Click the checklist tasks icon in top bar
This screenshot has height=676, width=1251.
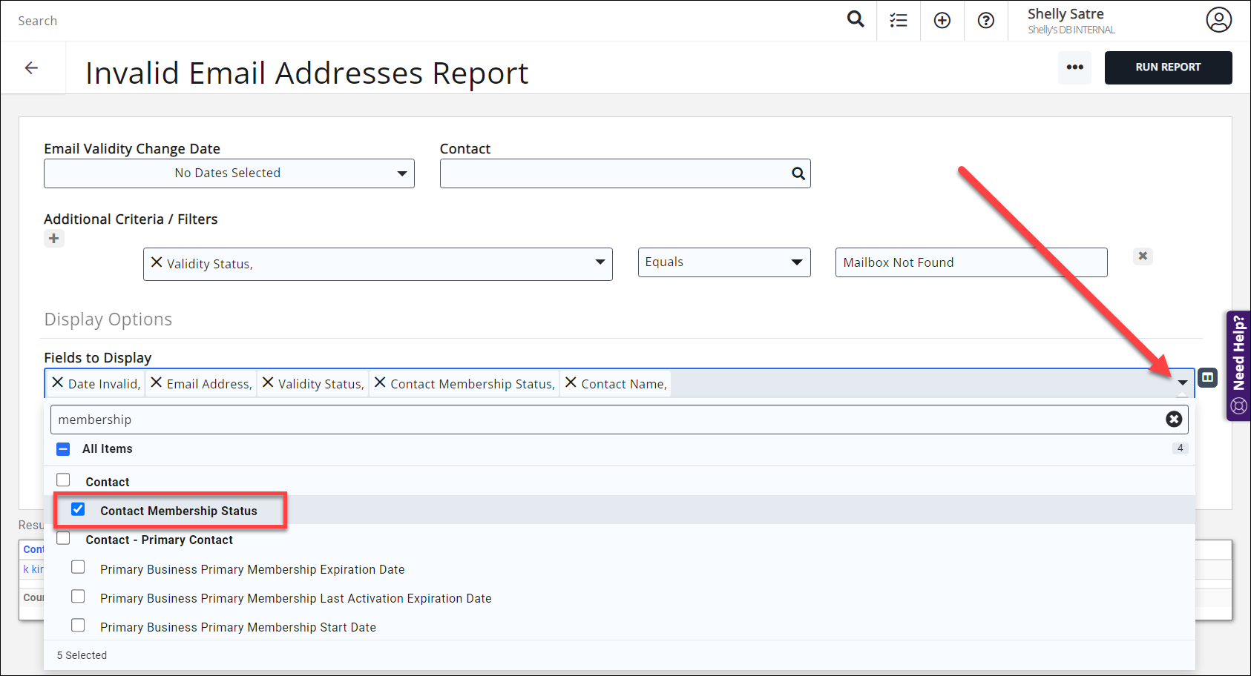pyautogui.click(x=898, y=20)
